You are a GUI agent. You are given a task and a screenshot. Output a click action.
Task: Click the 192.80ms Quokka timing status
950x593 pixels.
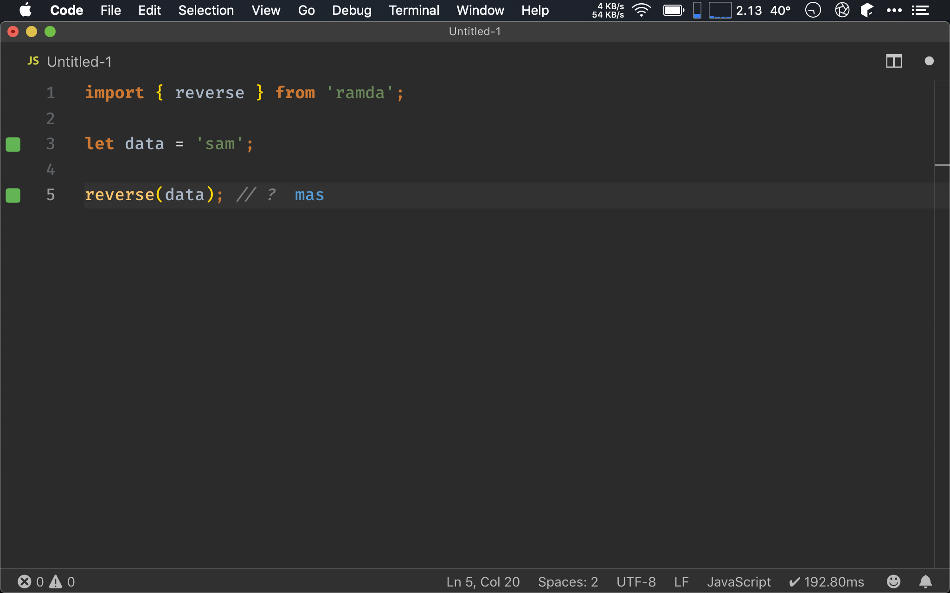tap(827, 582)
